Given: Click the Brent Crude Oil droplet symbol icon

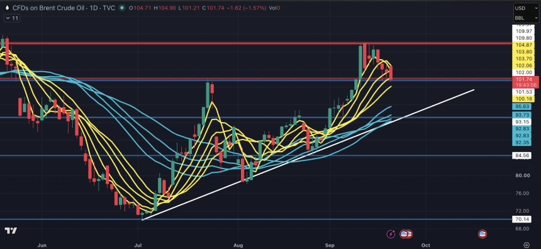Looking at the screenshot, I should pos(8,8).
